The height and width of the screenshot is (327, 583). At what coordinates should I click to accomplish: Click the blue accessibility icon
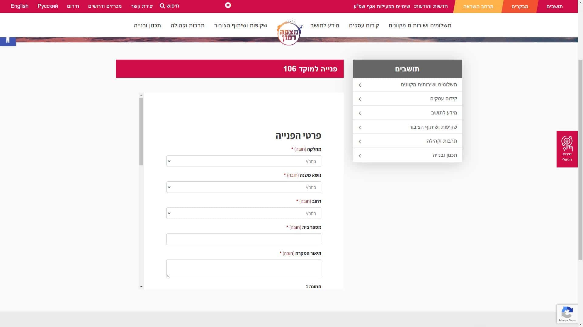(8, 41)
